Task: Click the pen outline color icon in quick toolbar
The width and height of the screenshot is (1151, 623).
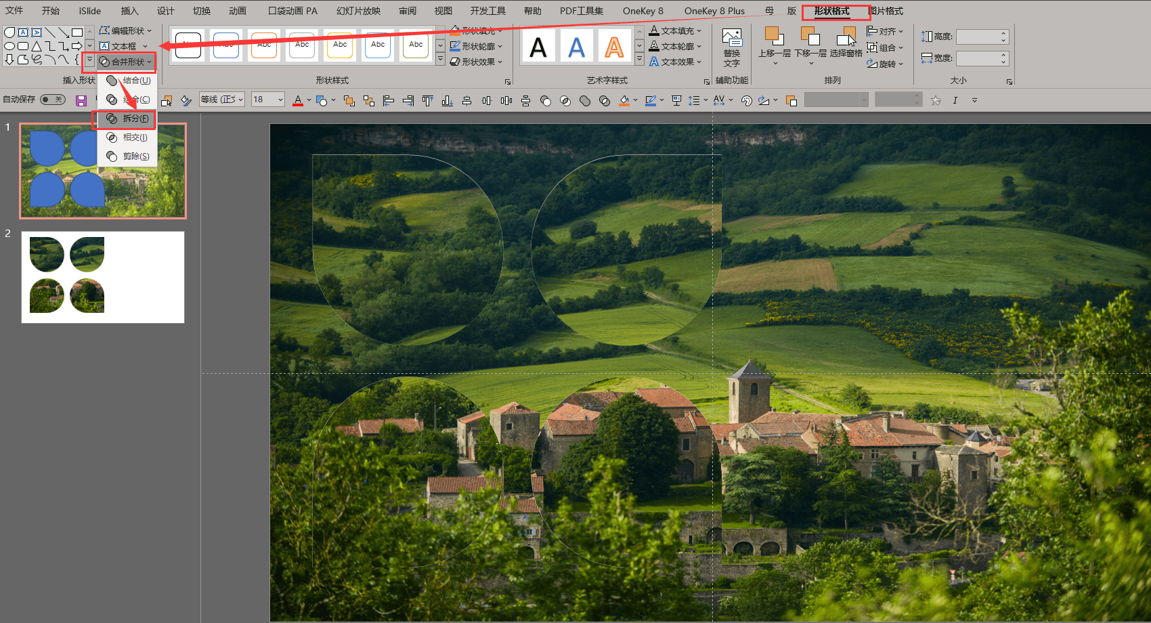Action: (651, 101)
